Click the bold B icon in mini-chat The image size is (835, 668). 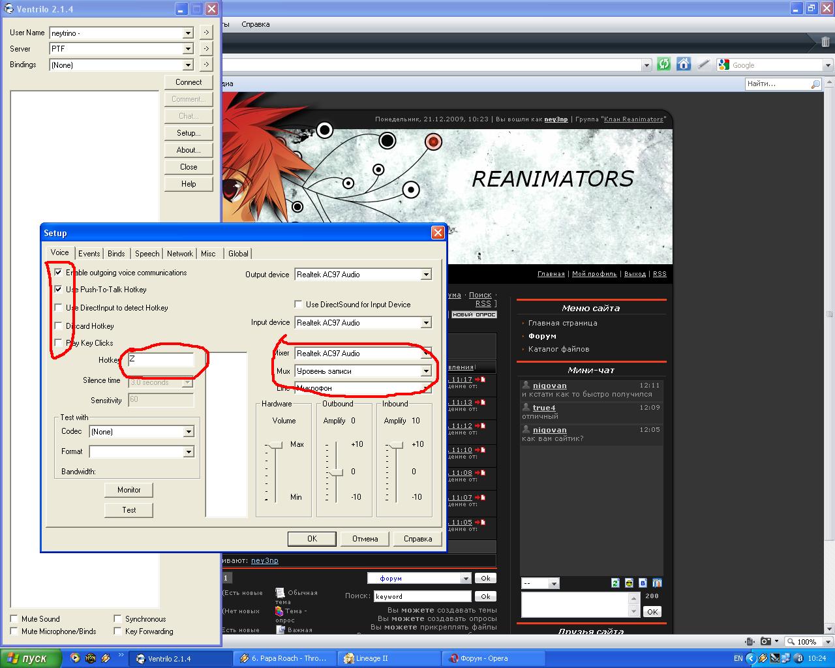click(643, 583)
